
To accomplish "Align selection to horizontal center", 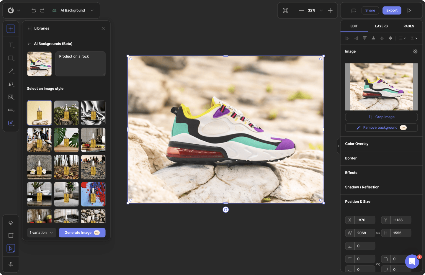I will 390,38.
